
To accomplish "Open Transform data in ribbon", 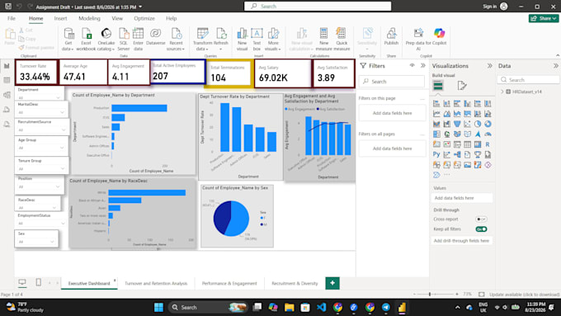I will 202,39.
